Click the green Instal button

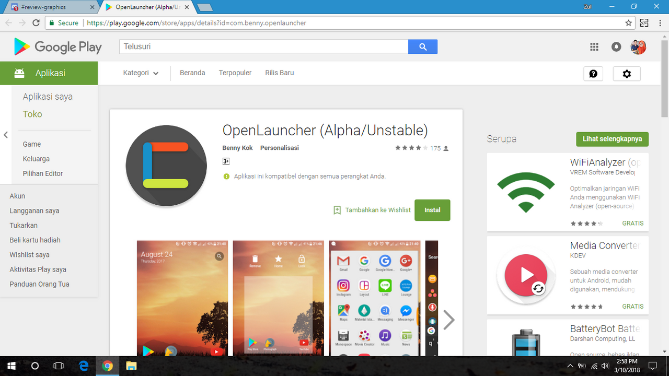tap(432, 210)
